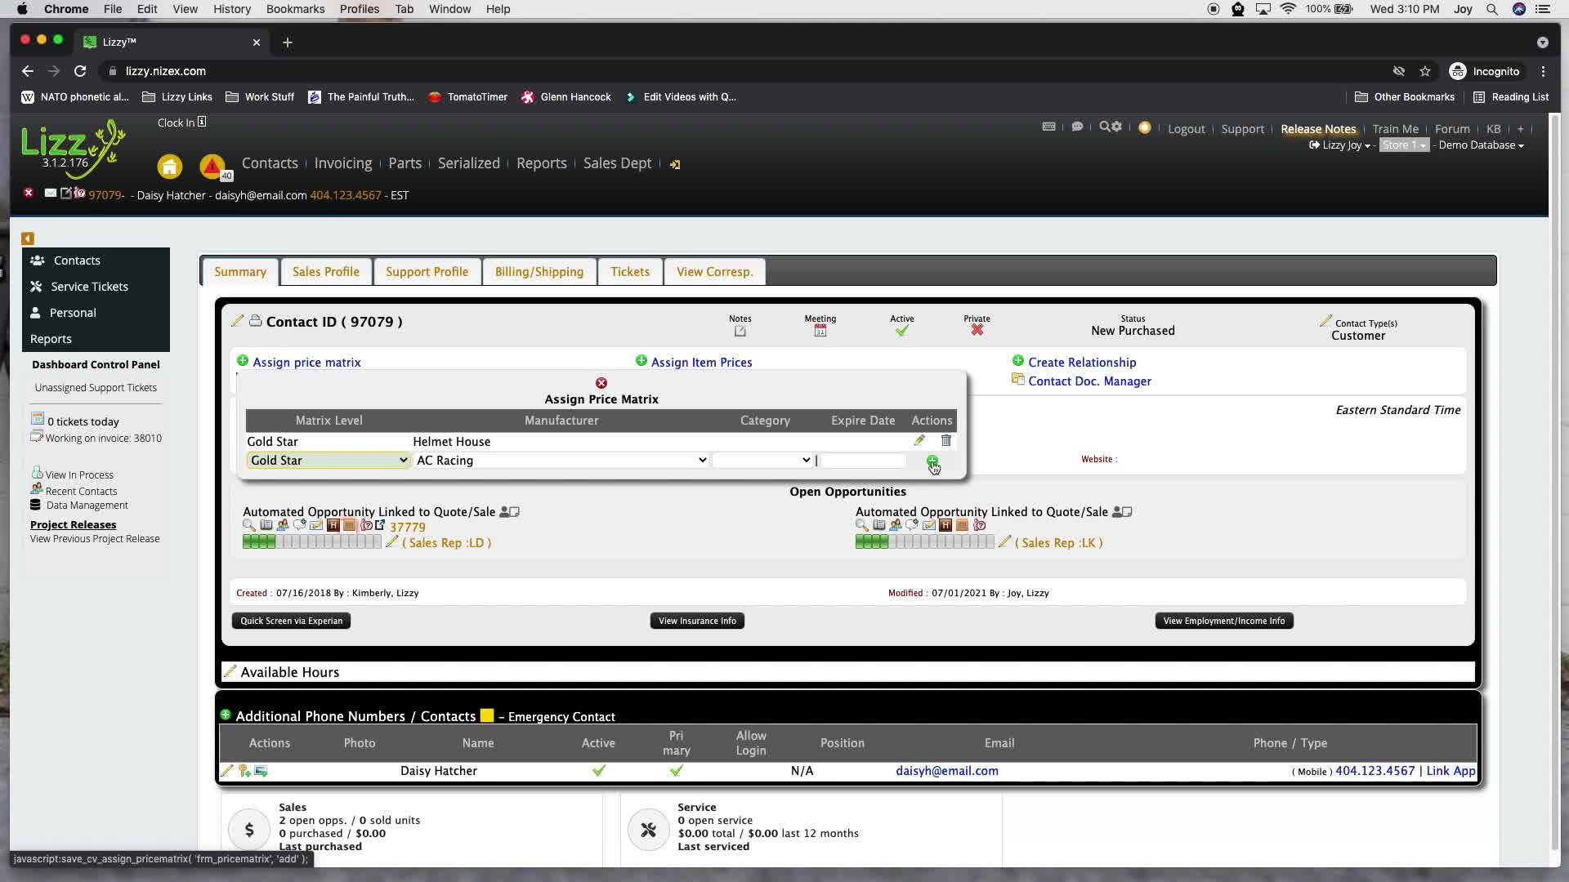Screen dimensions: 1569x882
Task: Open the AC Racing manufacturer dropdown
Action: [561, 461]
